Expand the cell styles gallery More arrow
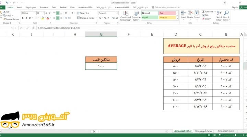Viewport: 247px width, 137px height. [x=177, y=18]
